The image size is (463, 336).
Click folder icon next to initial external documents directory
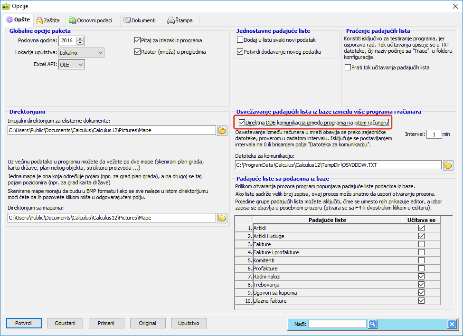click(222, 130)
